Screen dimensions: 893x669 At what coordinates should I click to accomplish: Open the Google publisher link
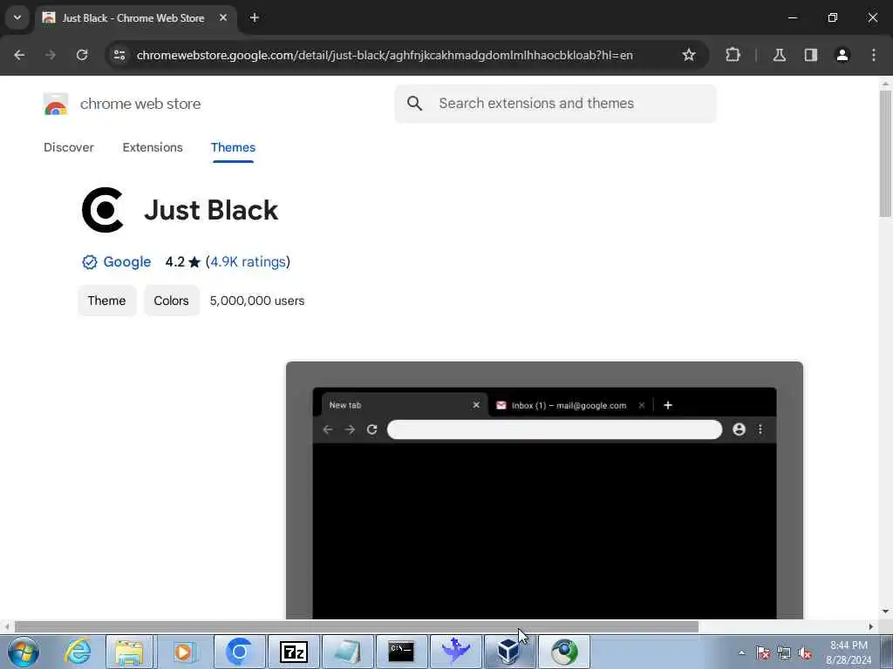pyautogui.click(x=127, y=261)
